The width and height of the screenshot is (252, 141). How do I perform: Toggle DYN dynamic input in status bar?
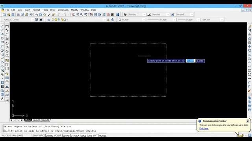point(90,136)
